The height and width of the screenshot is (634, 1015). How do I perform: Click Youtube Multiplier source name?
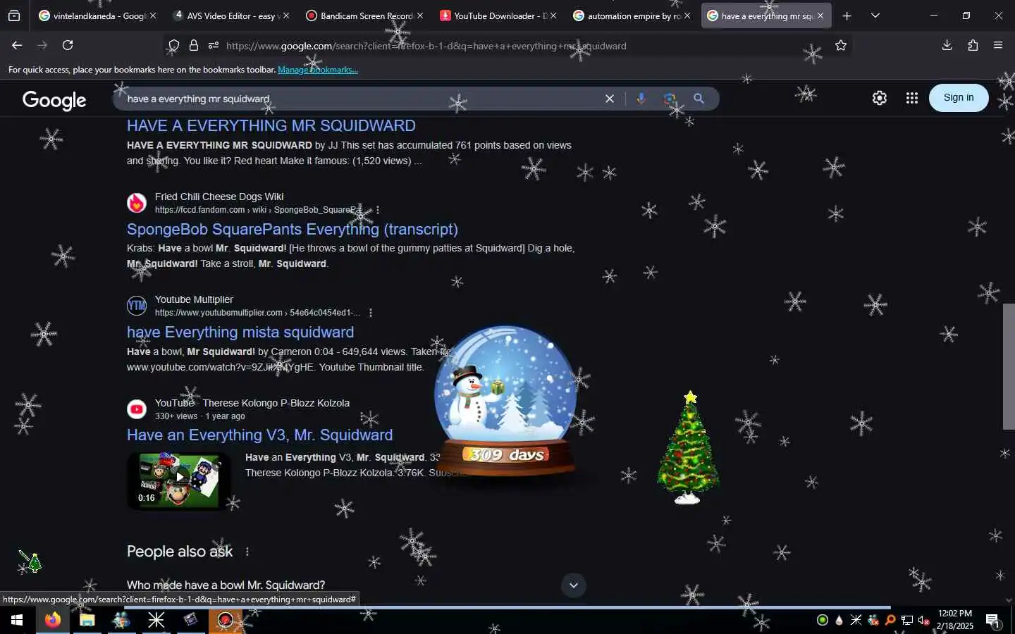(x=194, y=299)
